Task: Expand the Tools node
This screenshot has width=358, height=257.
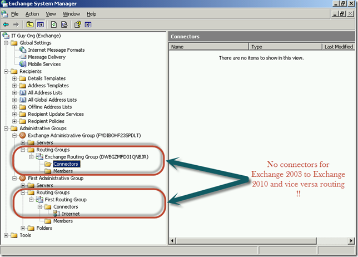Action: (6, 235)
